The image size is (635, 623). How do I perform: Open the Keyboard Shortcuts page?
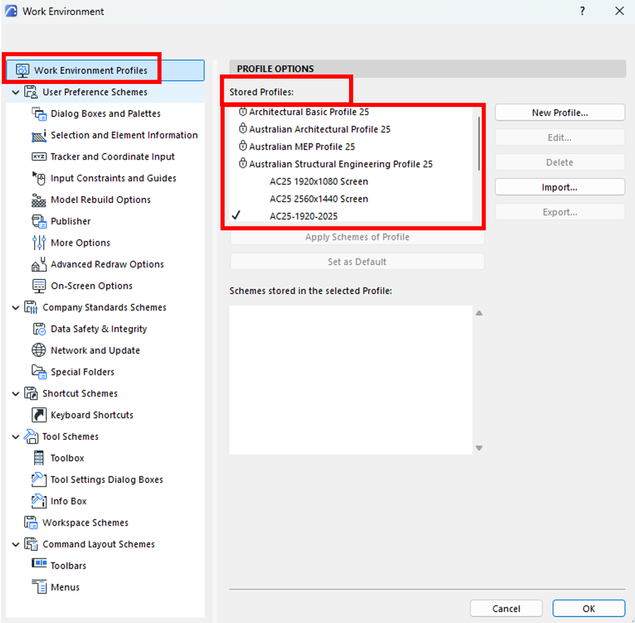[x=92, y=415]
